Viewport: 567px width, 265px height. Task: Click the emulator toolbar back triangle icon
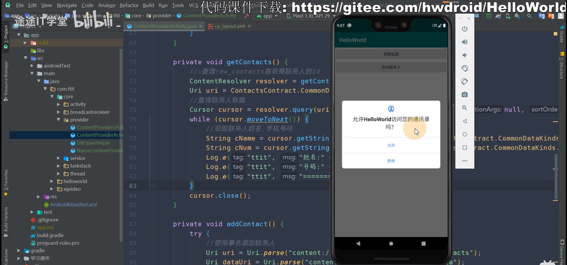465,121
